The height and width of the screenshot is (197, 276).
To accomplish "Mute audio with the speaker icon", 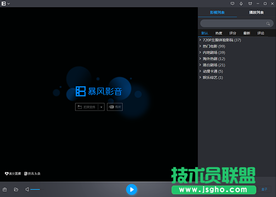I will (27, 189).
